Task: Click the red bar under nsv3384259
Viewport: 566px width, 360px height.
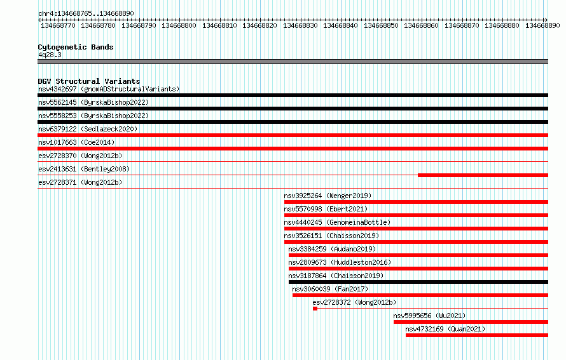Action: (x=418, y=255)
